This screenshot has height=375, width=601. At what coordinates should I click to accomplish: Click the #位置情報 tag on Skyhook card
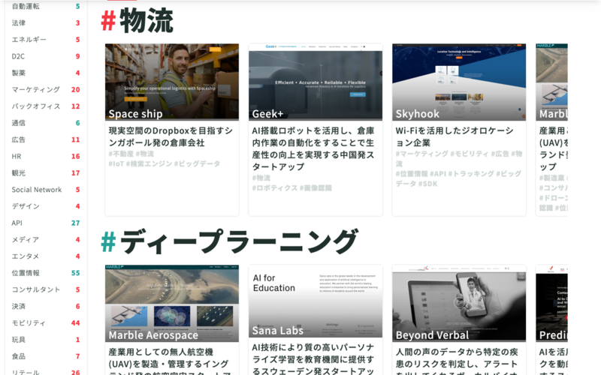(411, 174)
